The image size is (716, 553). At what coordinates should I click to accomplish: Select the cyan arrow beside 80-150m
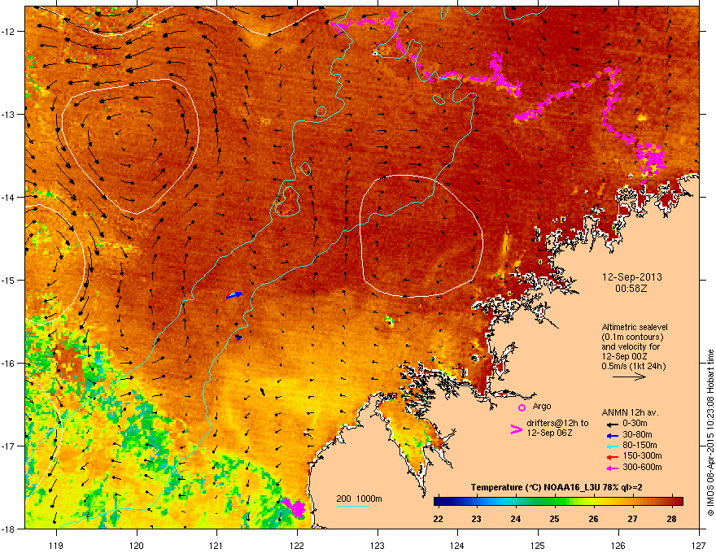coord(613,446)
